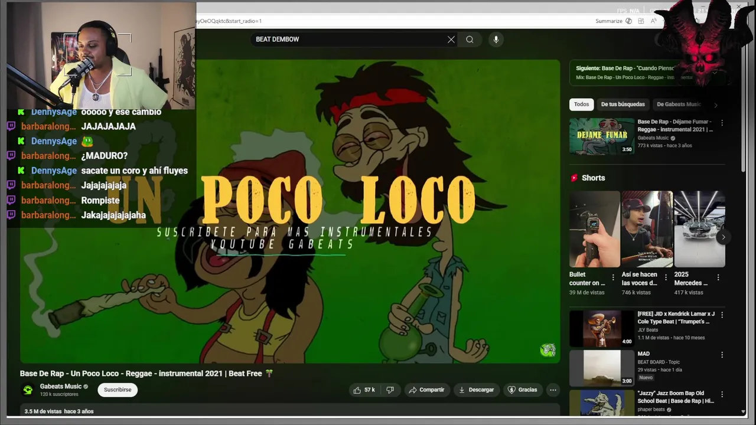Screen dimensions: 756x425
Task: Click the streamer webcam overlay
Action: [100, 56]
